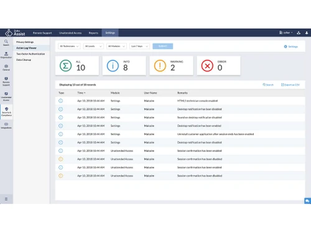Viewport: 311px width, 233px height.
Task: Filter by INFO card
Action: 124,65
